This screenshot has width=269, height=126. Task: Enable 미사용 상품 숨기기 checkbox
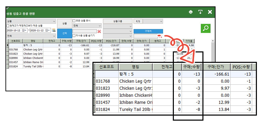74,36
